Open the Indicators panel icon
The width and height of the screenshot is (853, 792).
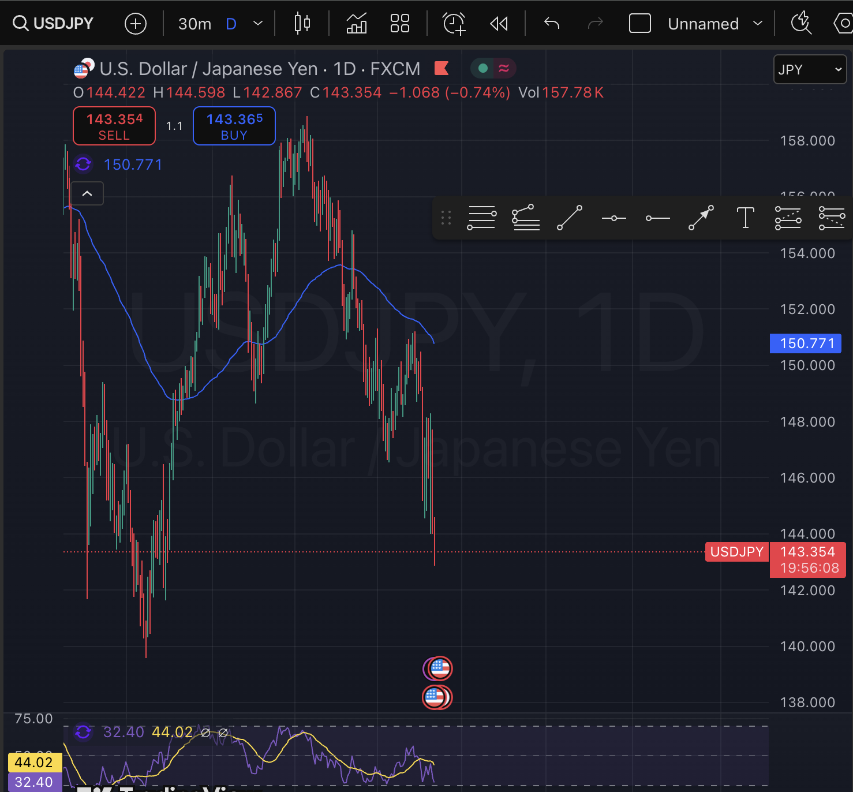pyautogui.click(x=357, y=24)
